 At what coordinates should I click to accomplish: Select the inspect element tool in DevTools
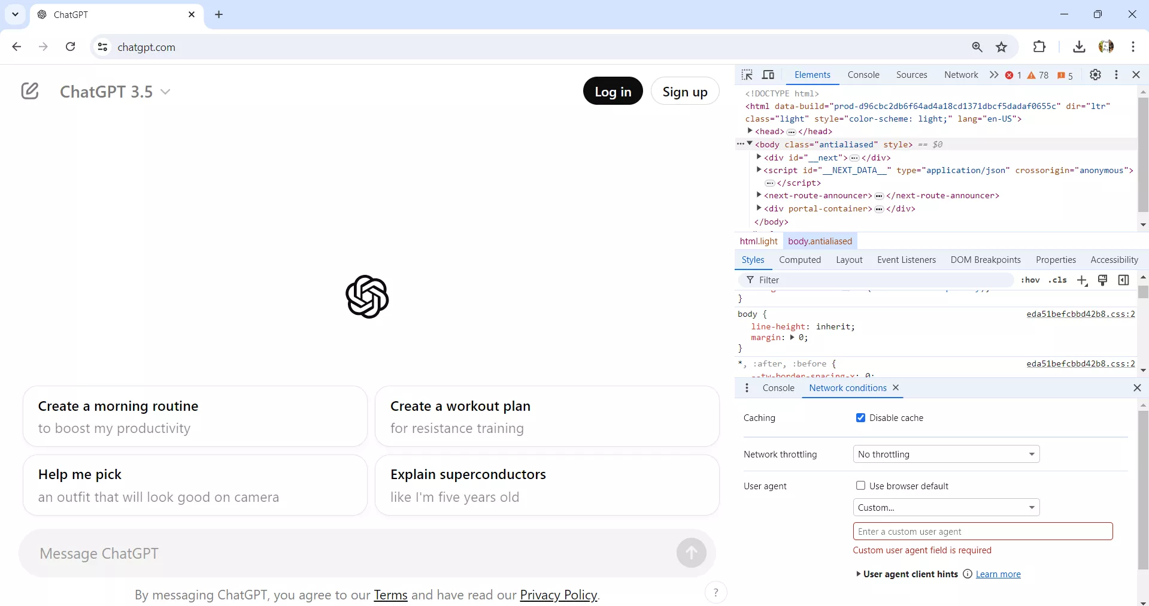[x=747, y=75]
